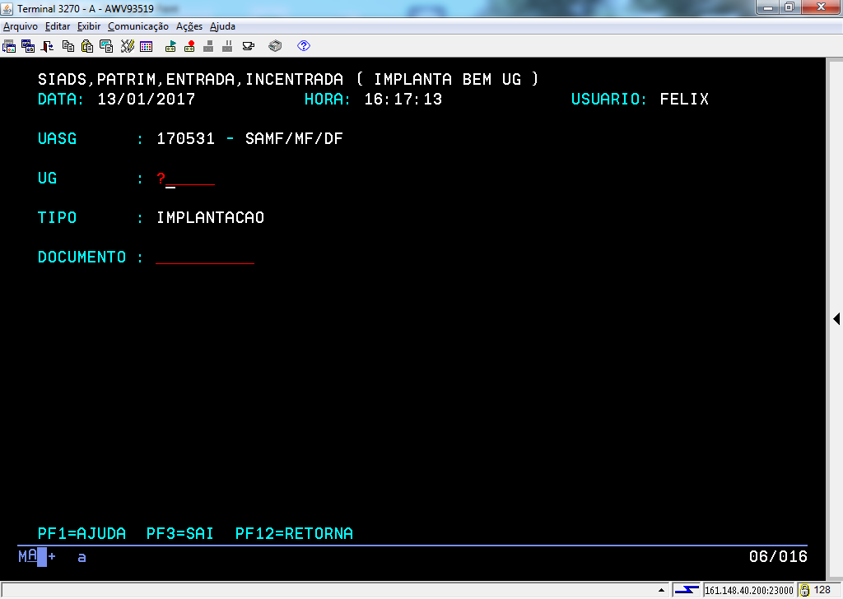Screen dimensions: 843x599
Task: Click the print screen printer icon
Action: point(275,46)
